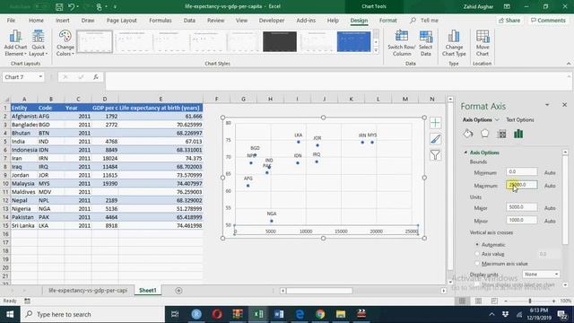Screen dimensions: 574x323
Task: Select Size & Properties icon
Action: [x=502, y=134]
